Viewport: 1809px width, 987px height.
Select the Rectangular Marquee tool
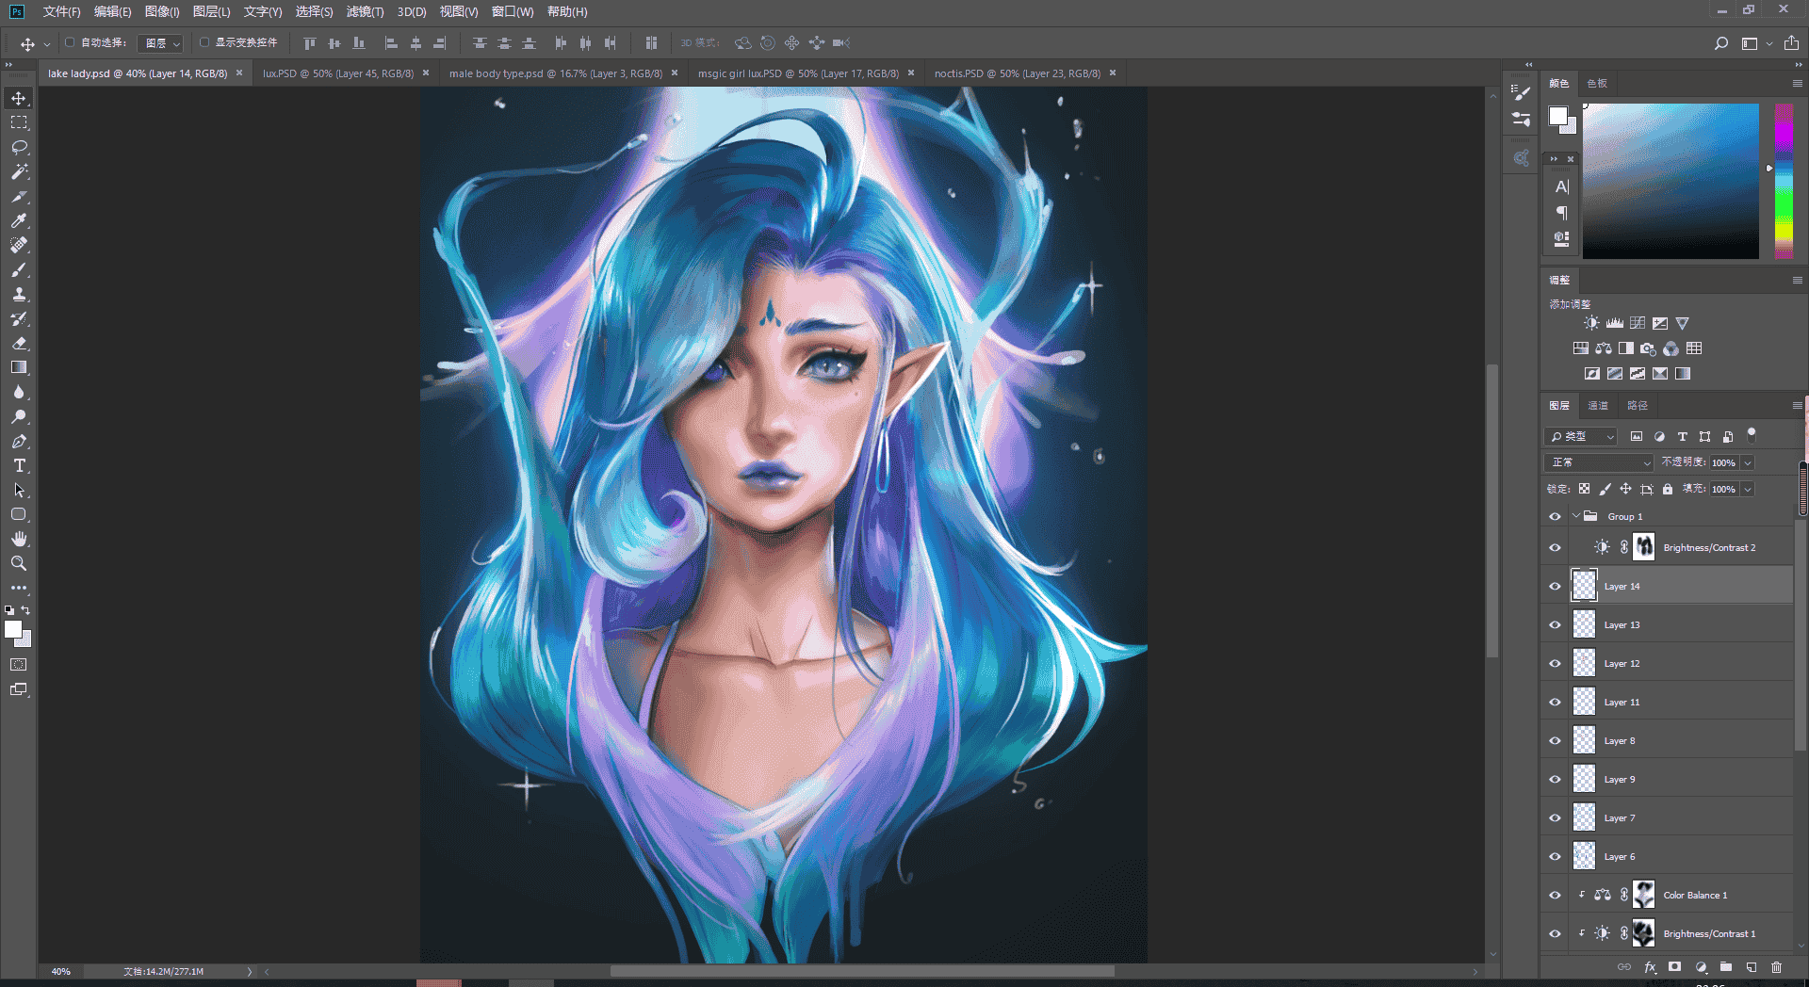point(19,122)
